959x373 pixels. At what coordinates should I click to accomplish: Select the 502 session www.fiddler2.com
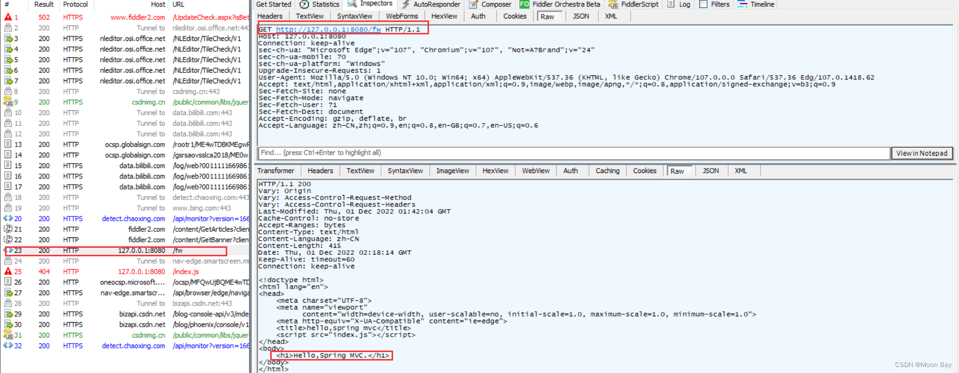tap(125, 17)
